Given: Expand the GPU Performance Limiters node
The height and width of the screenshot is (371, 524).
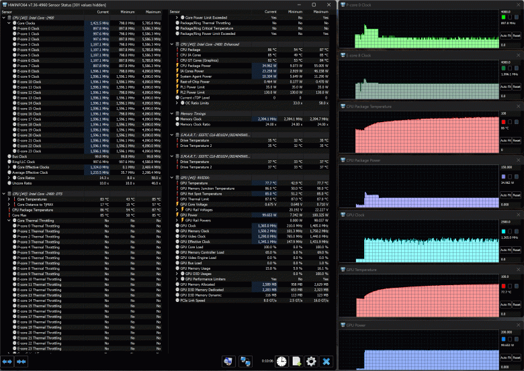Looking at the screenshot, I should coord(177,279).
